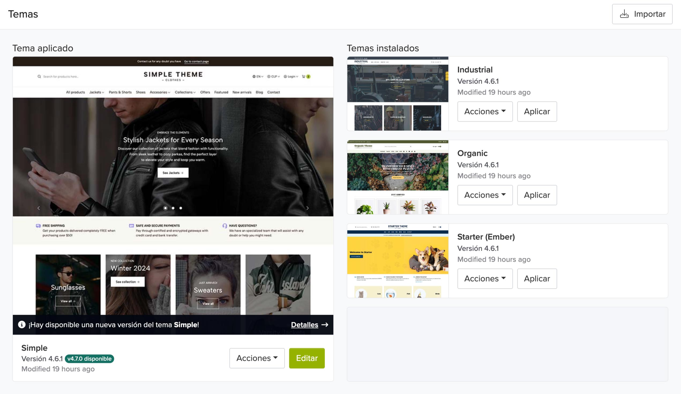Image resolution: width=681 pixels, height=394 pixels.
Task: Click the info icon in the update banner
Action: click(22, 325)
